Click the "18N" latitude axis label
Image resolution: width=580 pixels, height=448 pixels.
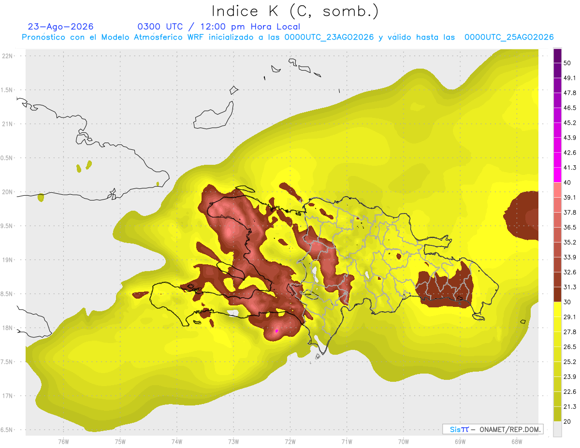coord(8,328)
